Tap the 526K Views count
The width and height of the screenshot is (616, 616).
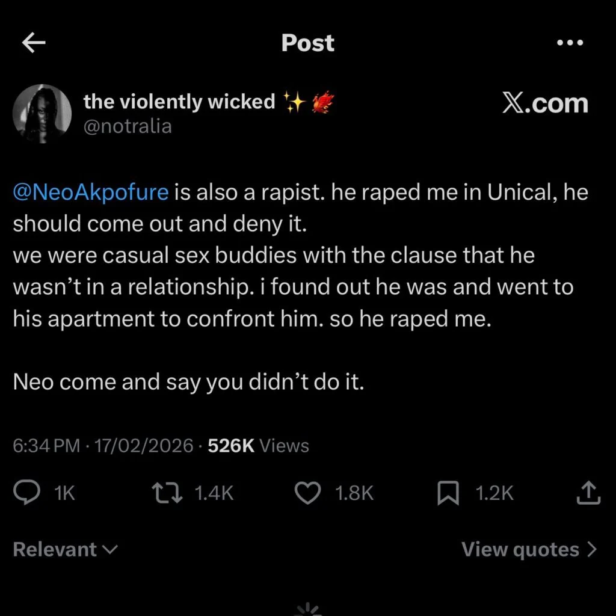point(258,446)
